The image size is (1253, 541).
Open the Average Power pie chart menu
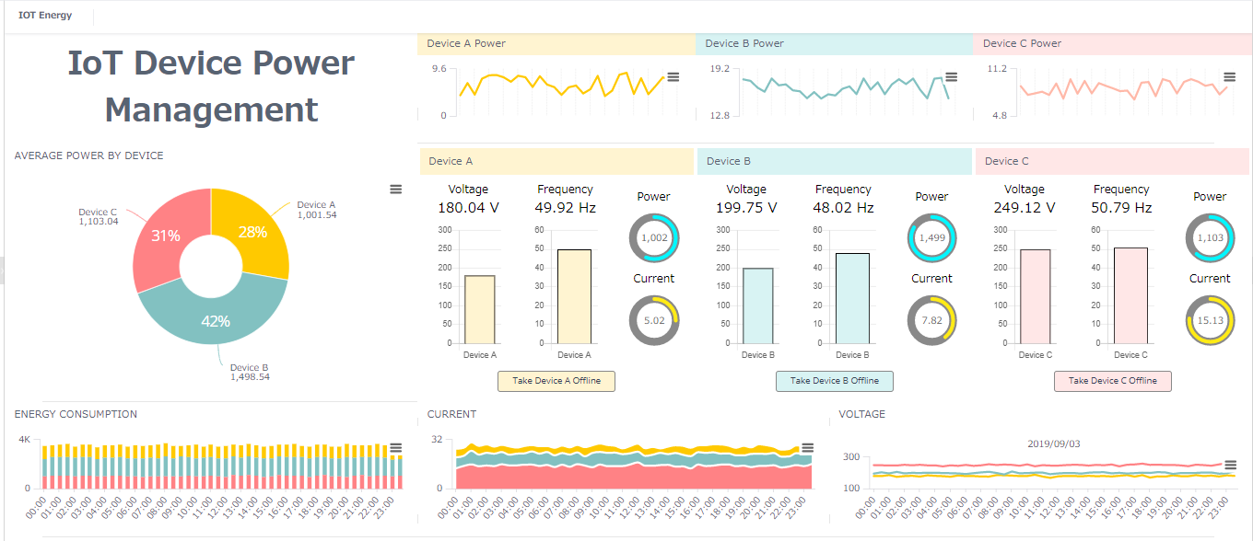(x=395, y=189)
